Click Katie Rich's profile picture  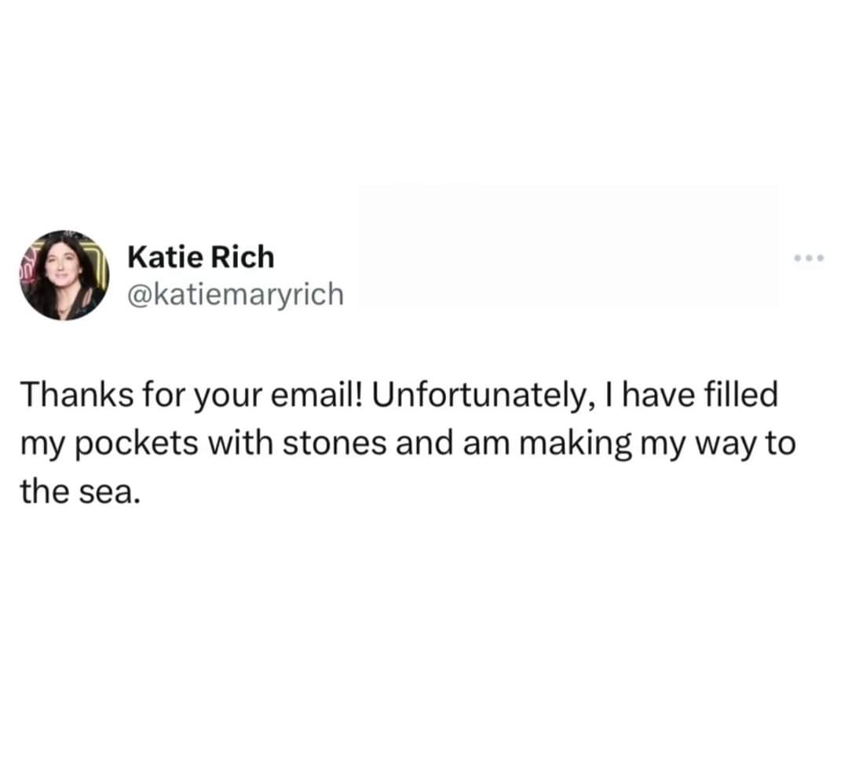coord(65,276)
